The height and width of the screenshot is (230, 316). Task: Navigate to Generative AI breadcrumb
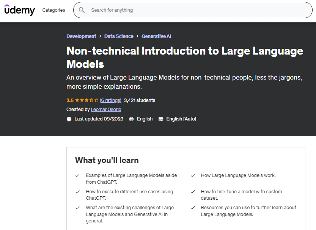[x=156, y=36]
